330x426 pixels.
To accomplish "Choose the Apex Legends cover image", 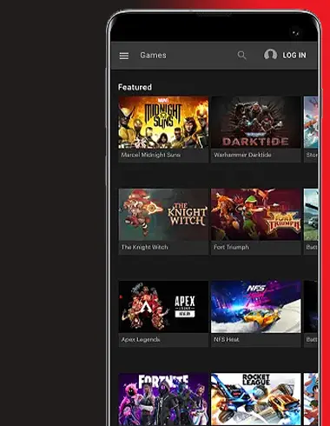I will coord(163,307).
